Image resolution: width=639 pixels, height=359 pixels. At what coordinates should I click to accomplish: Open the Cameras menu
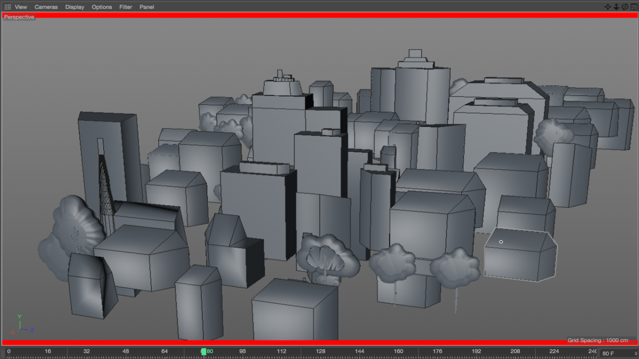(46, 7)
